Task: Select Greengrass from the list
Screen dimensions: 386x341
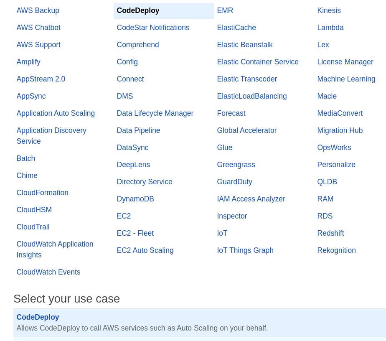Action: 236,165
